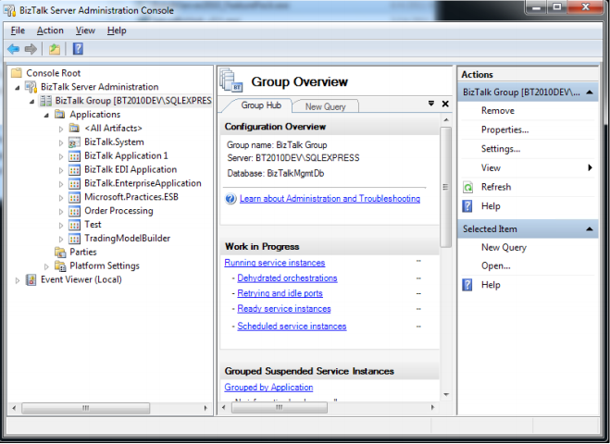This screenshot has height=444, width=610.
Task: Open Running service instances link
Action: (275, 263)
